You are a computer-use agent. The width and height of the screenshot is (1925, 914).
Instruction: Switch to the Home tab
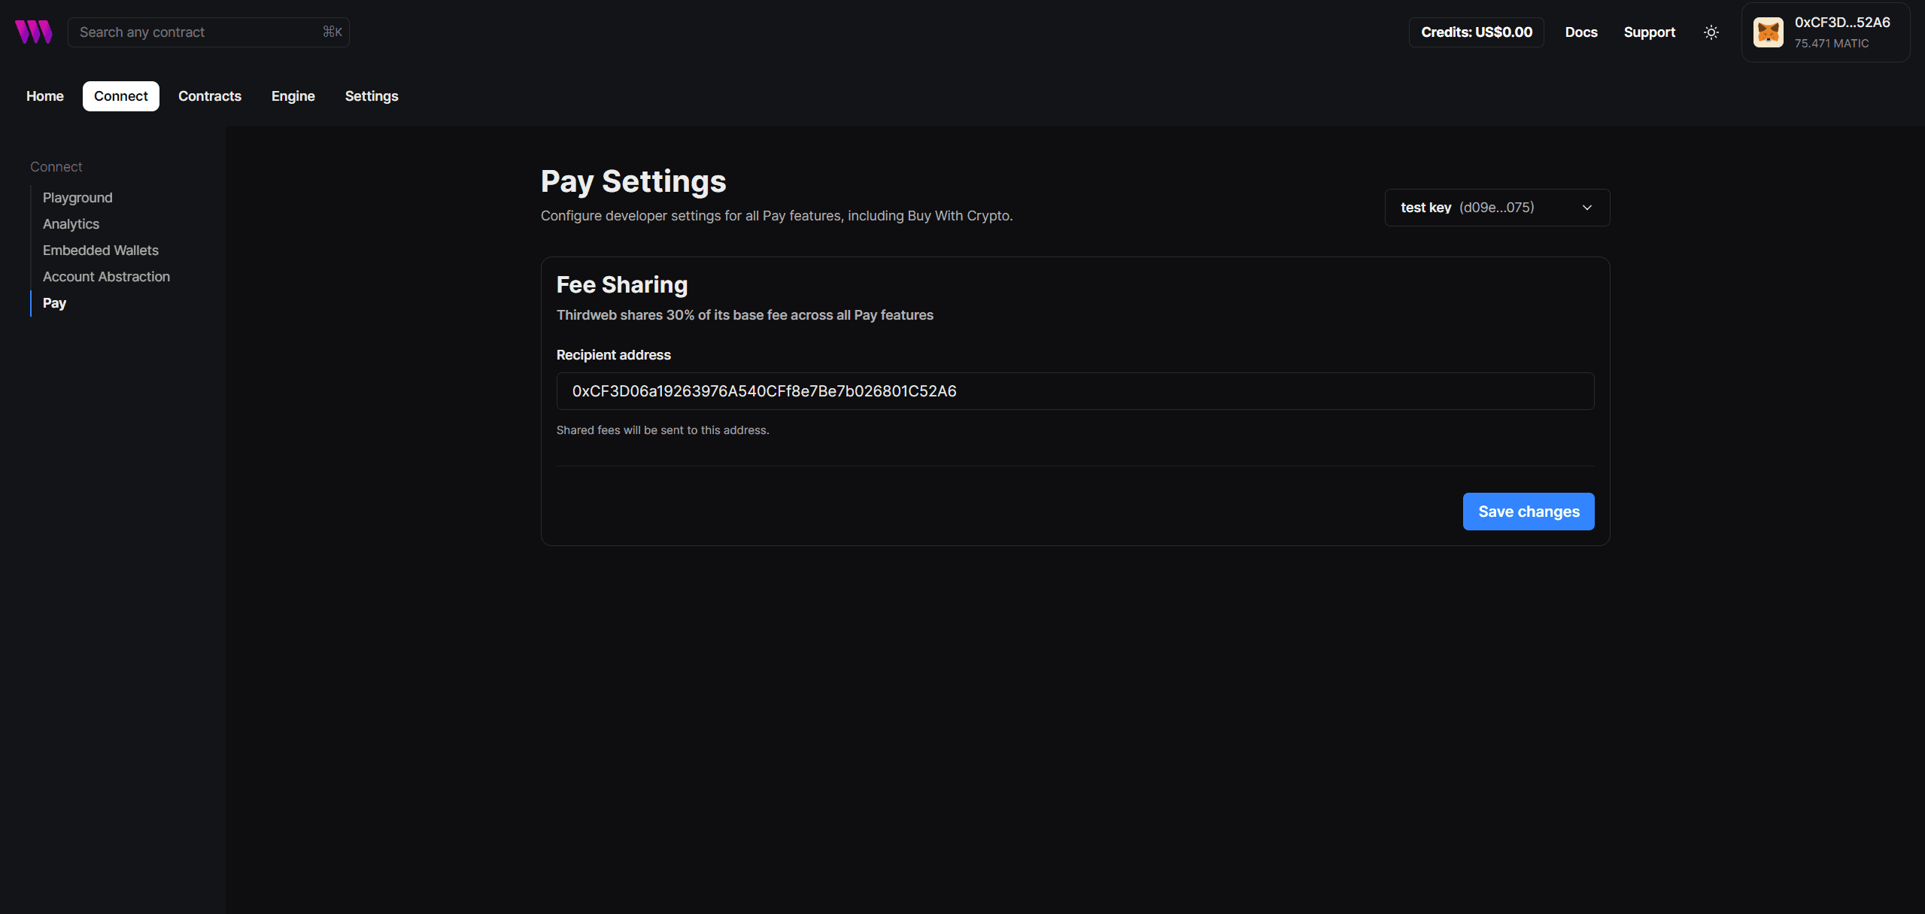45,96
